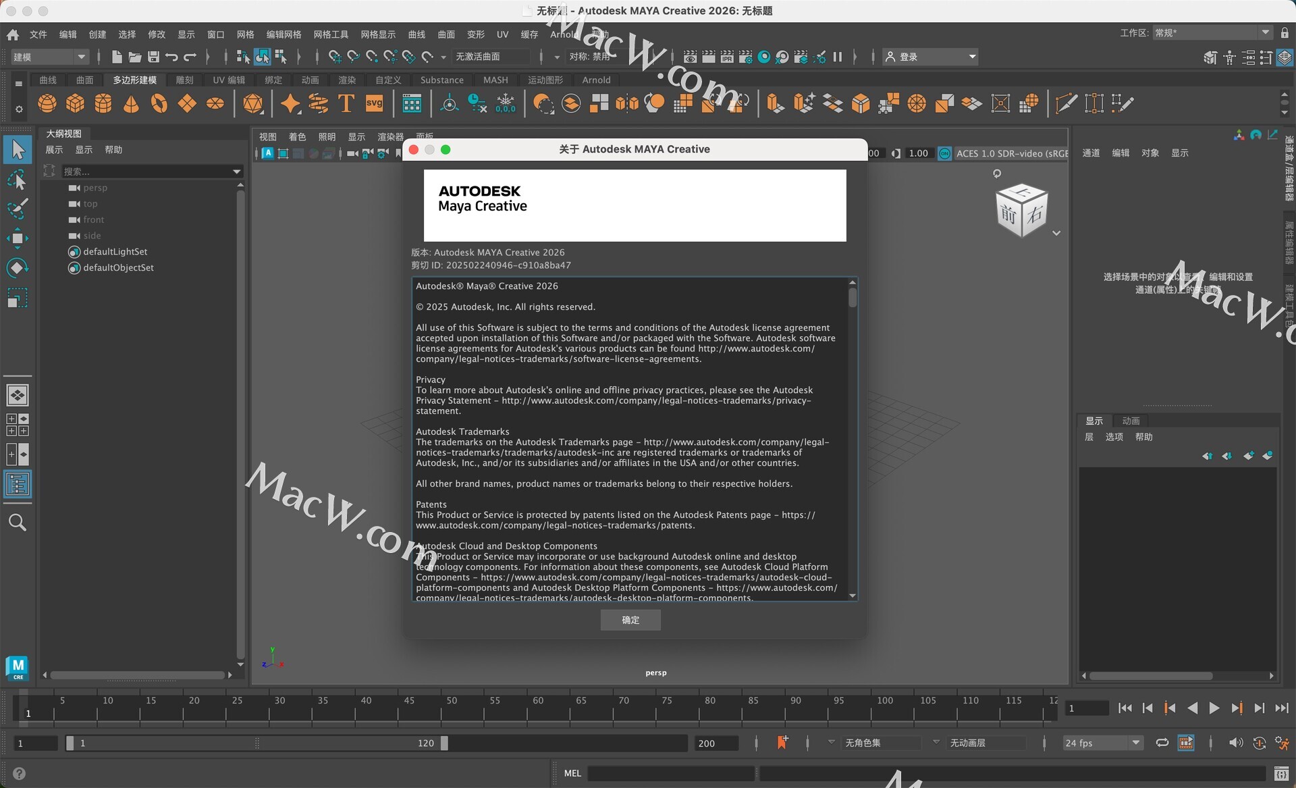Create a polygon disc from the shelf

[x=215, y=103]
